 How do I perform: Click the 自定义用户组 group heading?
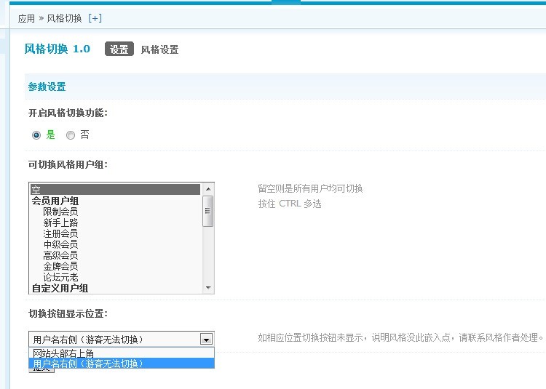[x=60, y=288]
